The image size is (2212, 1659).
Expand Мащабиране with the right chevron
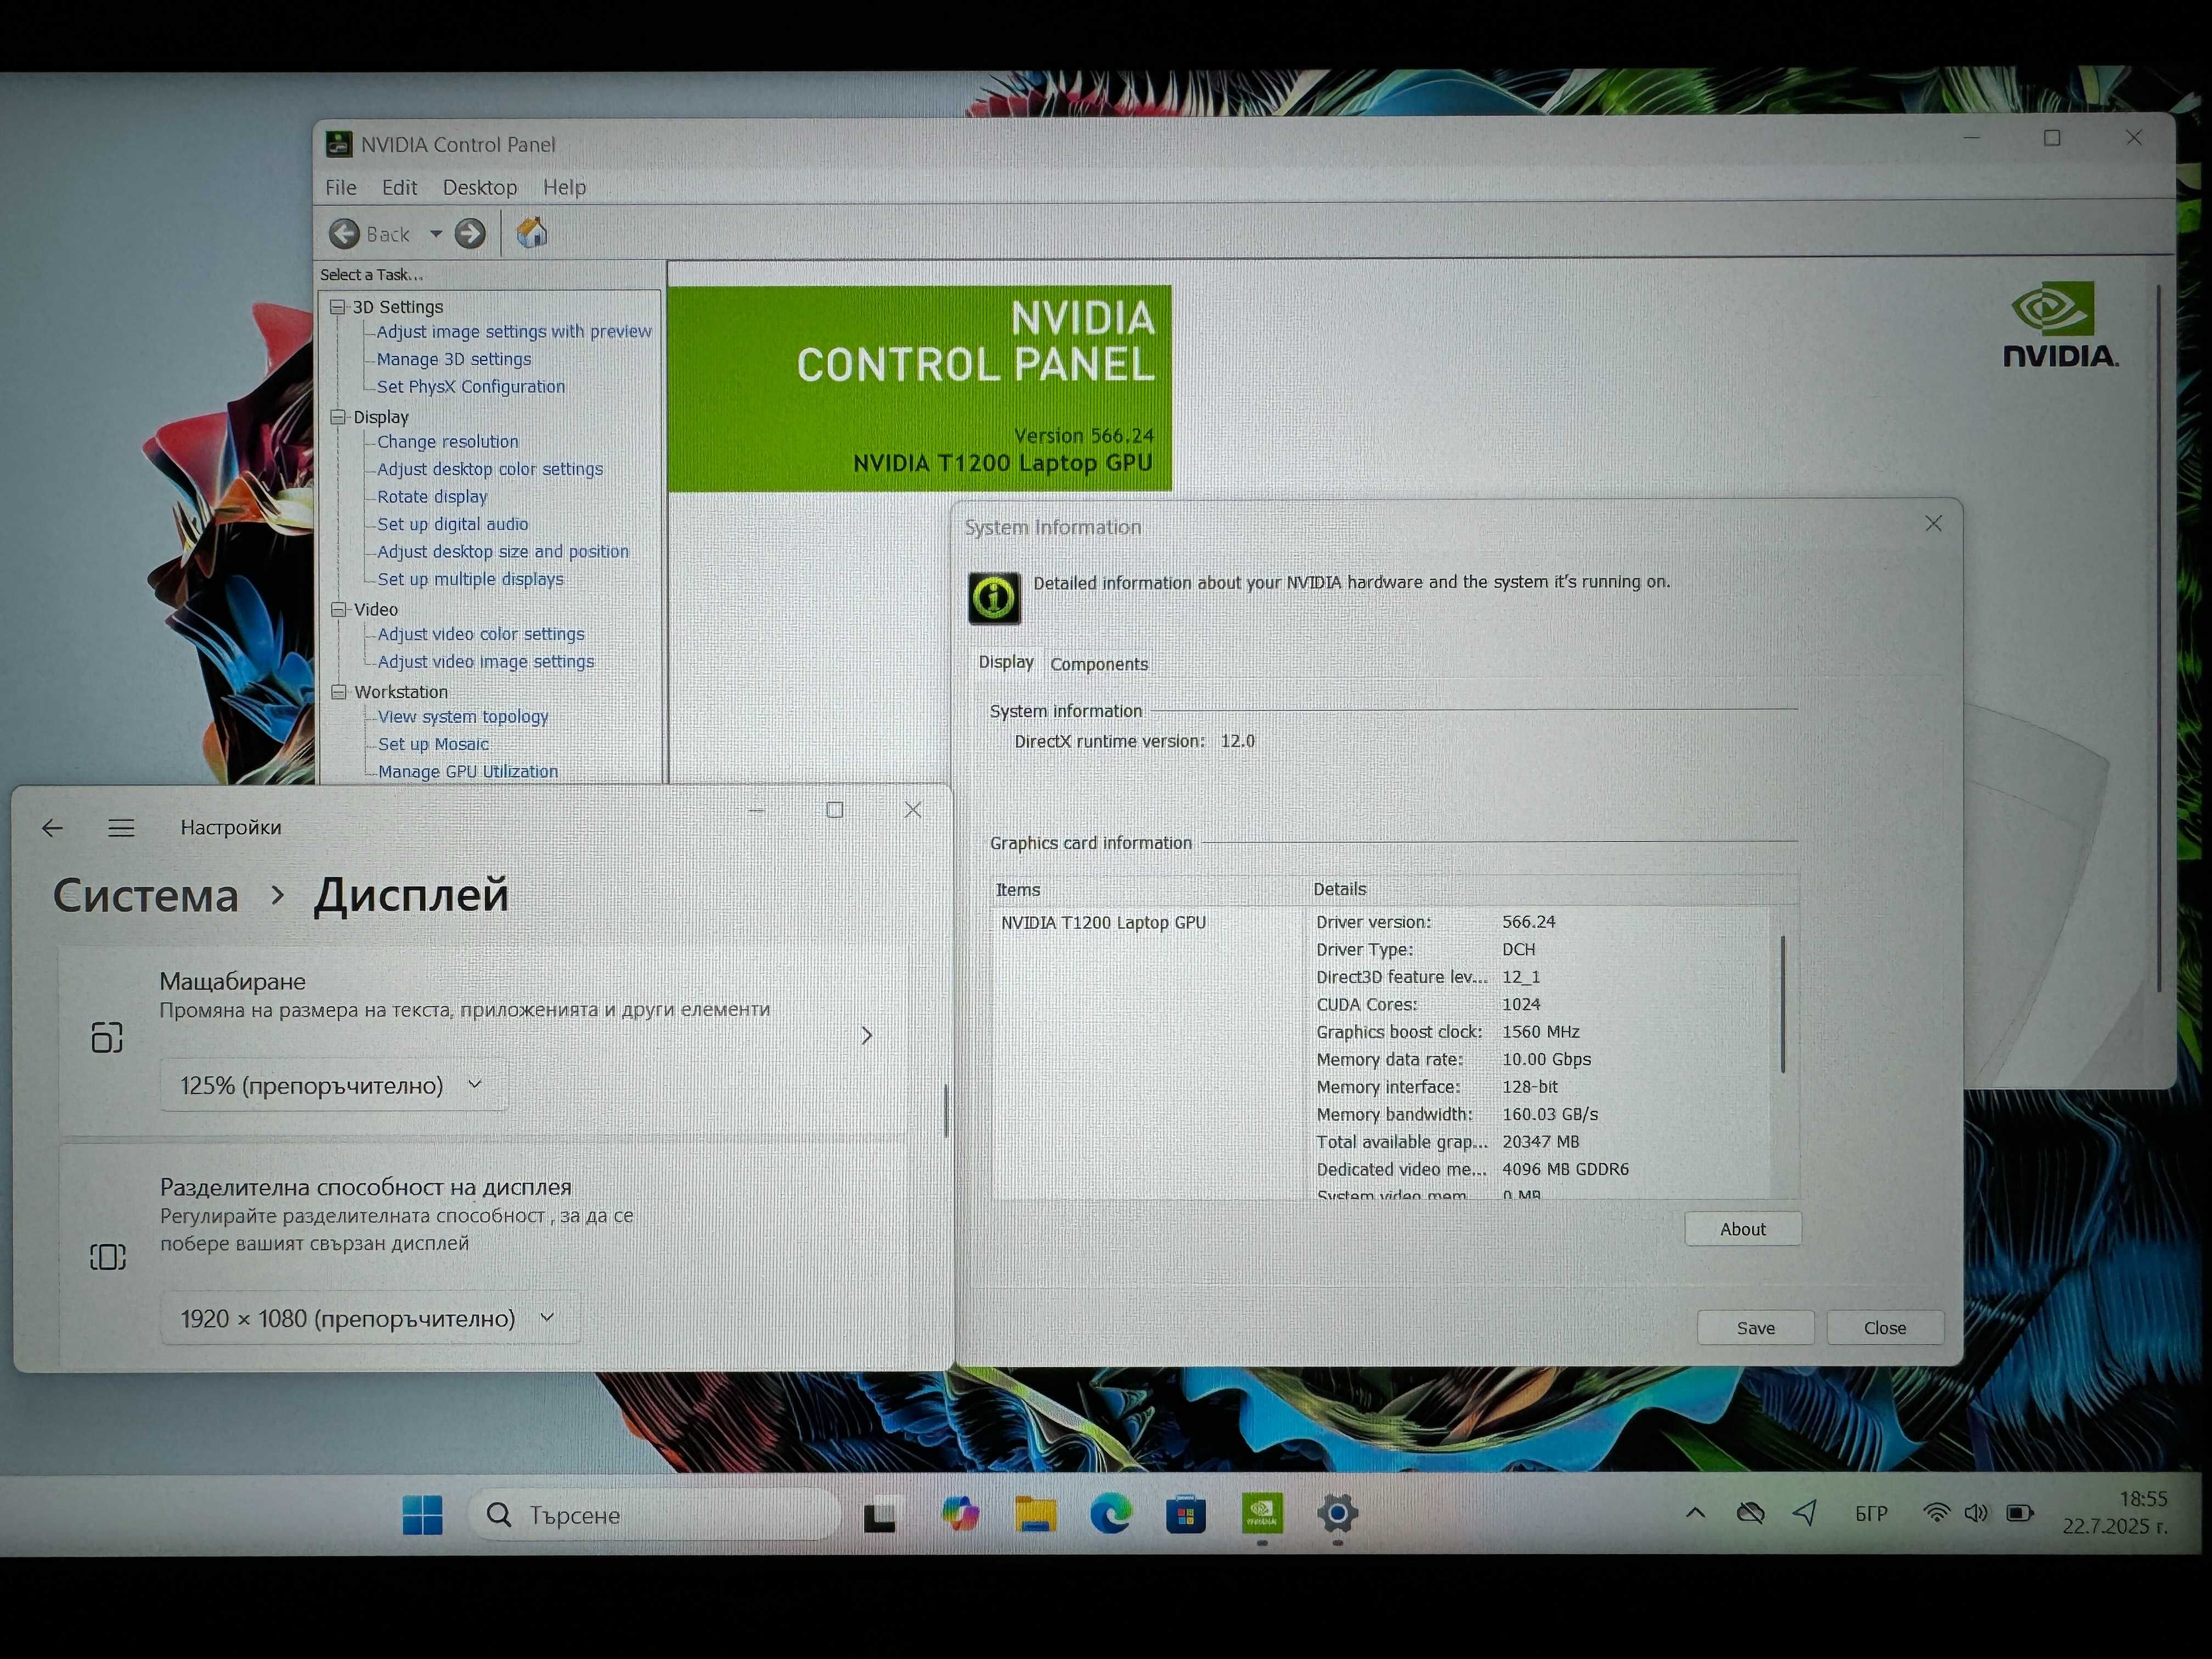click(x=867, y=1035)
